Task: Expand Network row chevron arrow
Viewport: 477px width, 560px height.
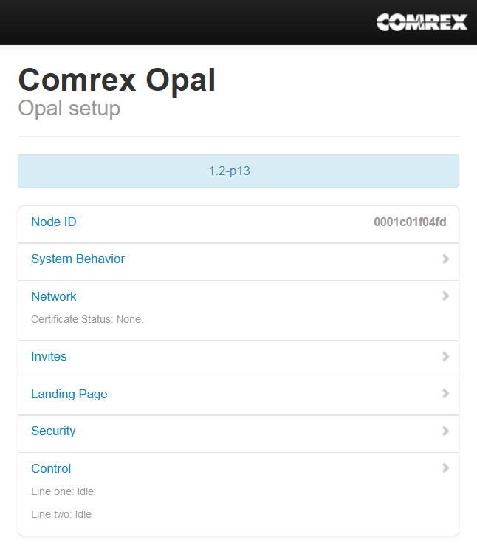Action: pos(445,296)
